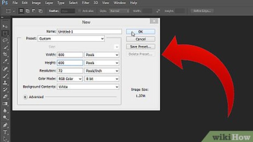Select the Clone Stamp tool
The height and width of the screenshot is (142, 253).
click(x=5, y=83)
